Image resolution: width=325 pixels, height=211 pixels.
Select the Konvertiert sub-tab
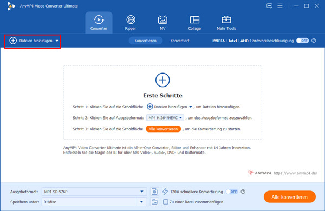tap(180, 41)
